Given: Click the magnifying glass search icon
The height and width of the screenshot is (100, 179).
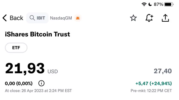Looking at the screenshot, I should click(x=32, y=18).
